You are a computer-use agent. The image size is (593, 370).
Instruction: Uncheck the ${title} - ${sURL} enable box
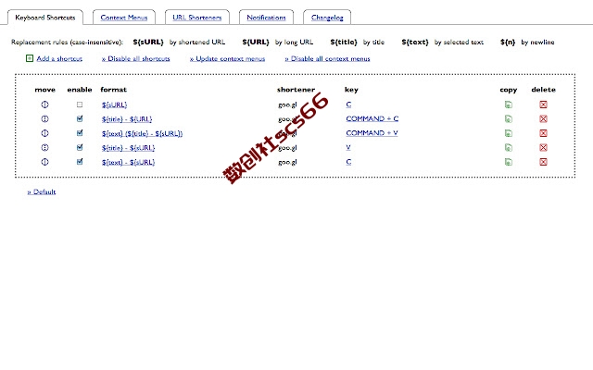coord(80,147)
